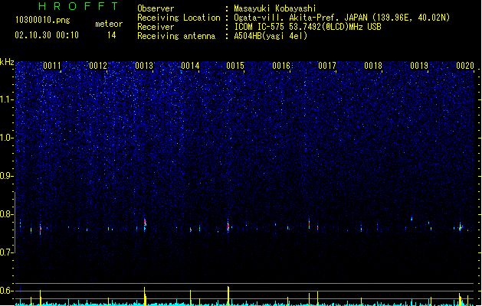Click the 0018 time marker
Screen dimensions: 482x306
373,66
